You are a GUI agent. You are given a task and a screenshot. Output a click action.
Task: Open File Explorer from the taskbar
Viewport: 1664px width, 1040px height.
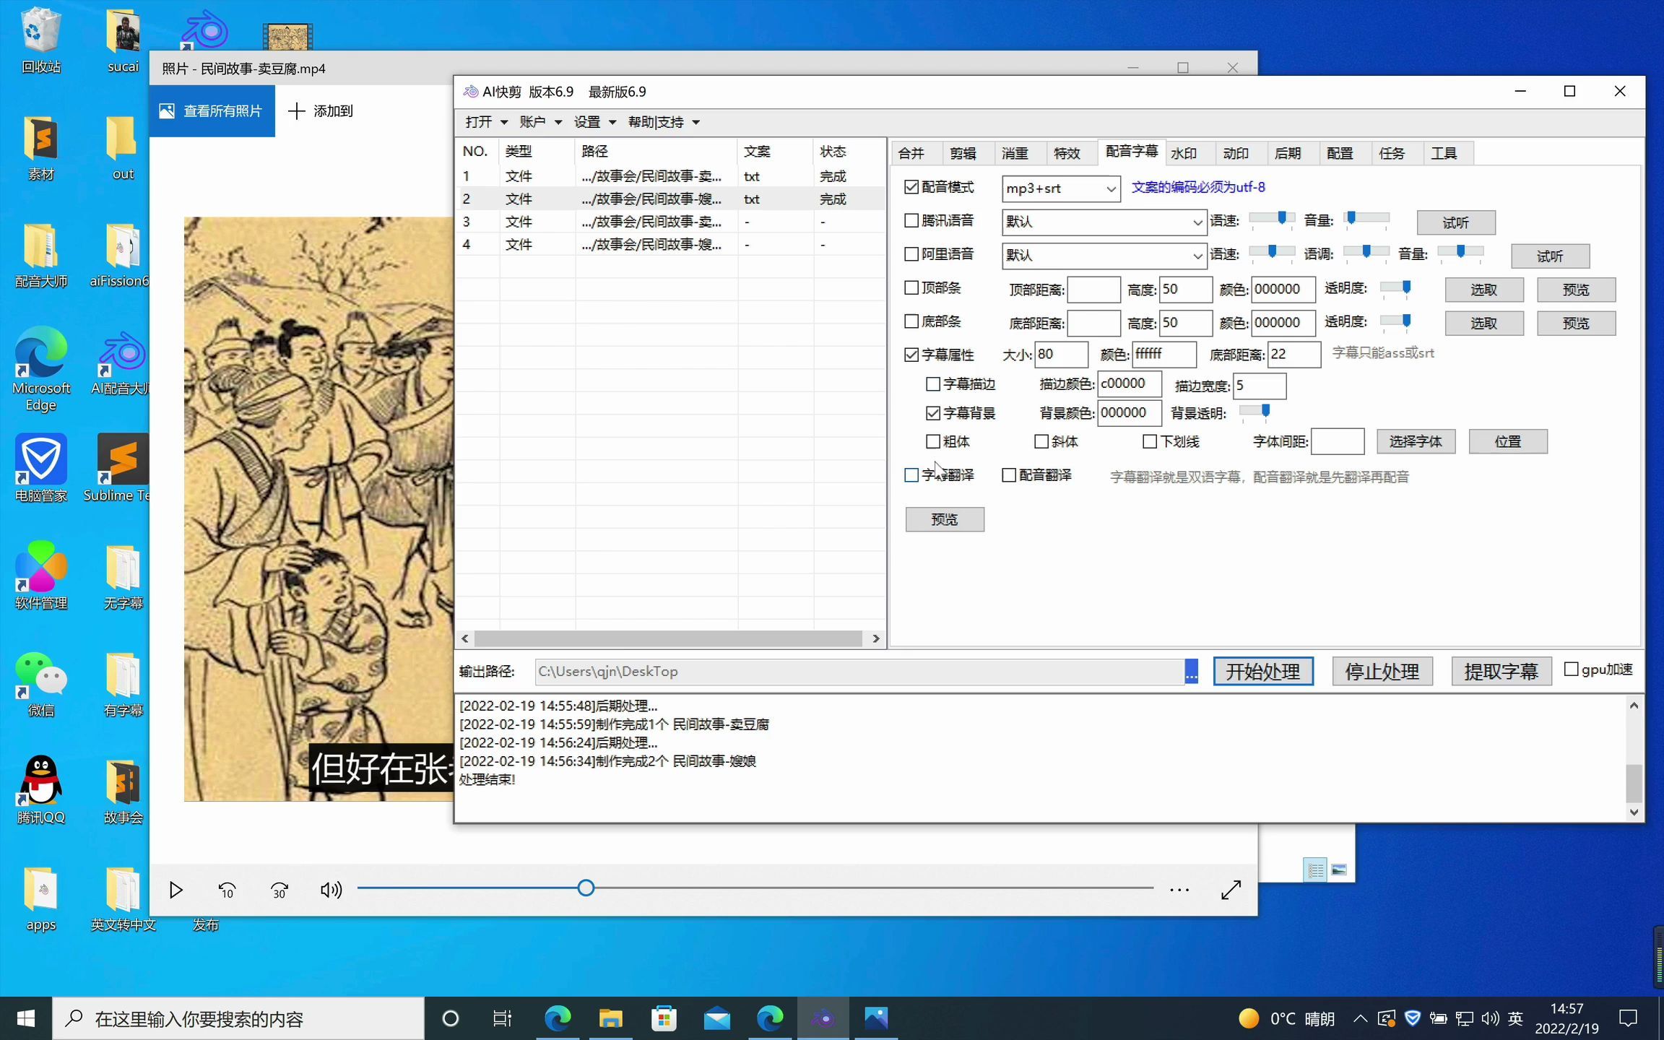tap(610, 1018)
